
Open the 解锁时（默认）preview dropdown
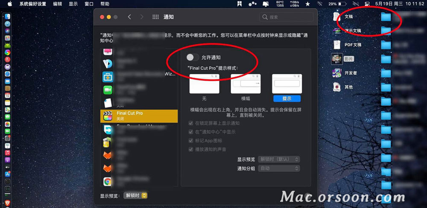pyautogui.click(x=279, y=159)
